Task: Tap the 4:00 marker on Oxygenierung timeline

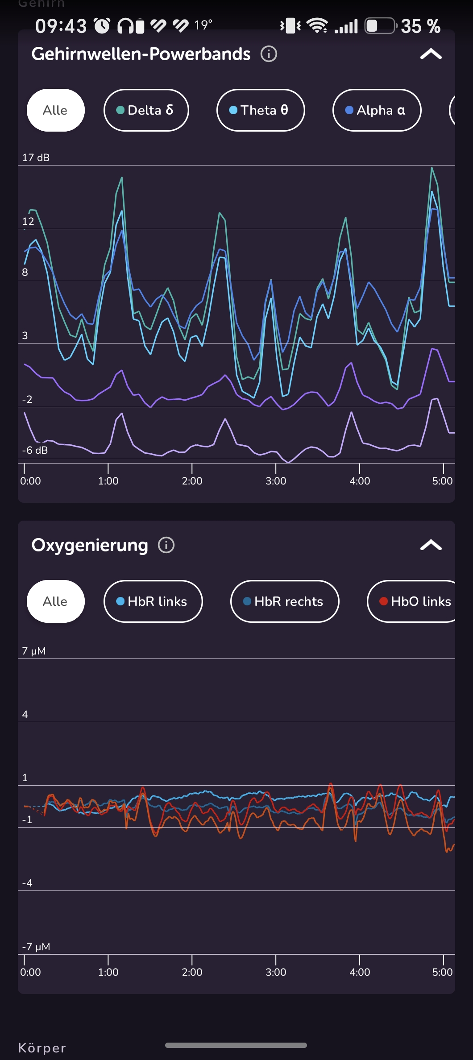Action: [360, 972]
